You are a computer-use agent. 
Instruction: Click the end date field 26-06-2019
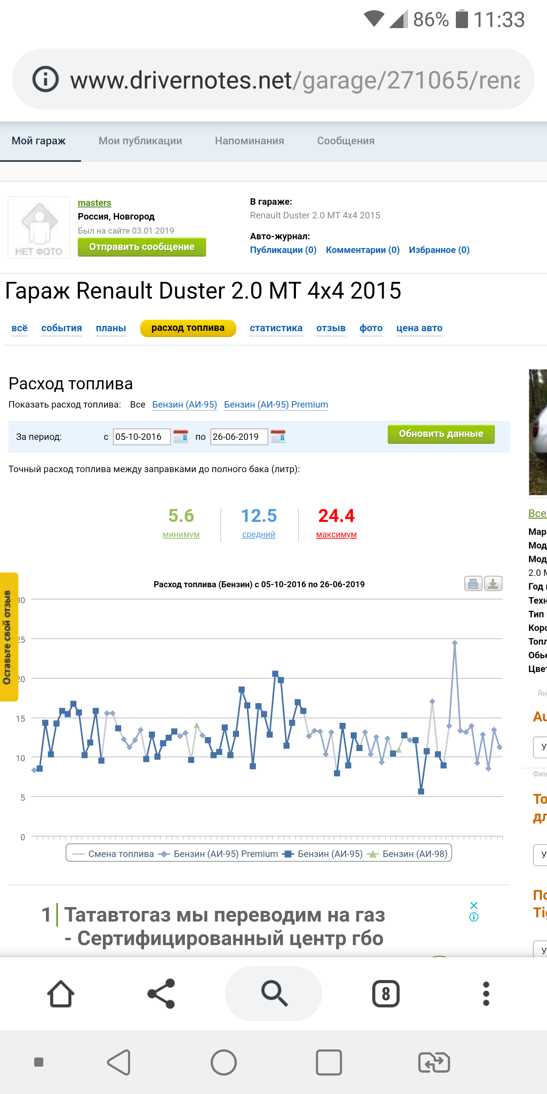239,436
